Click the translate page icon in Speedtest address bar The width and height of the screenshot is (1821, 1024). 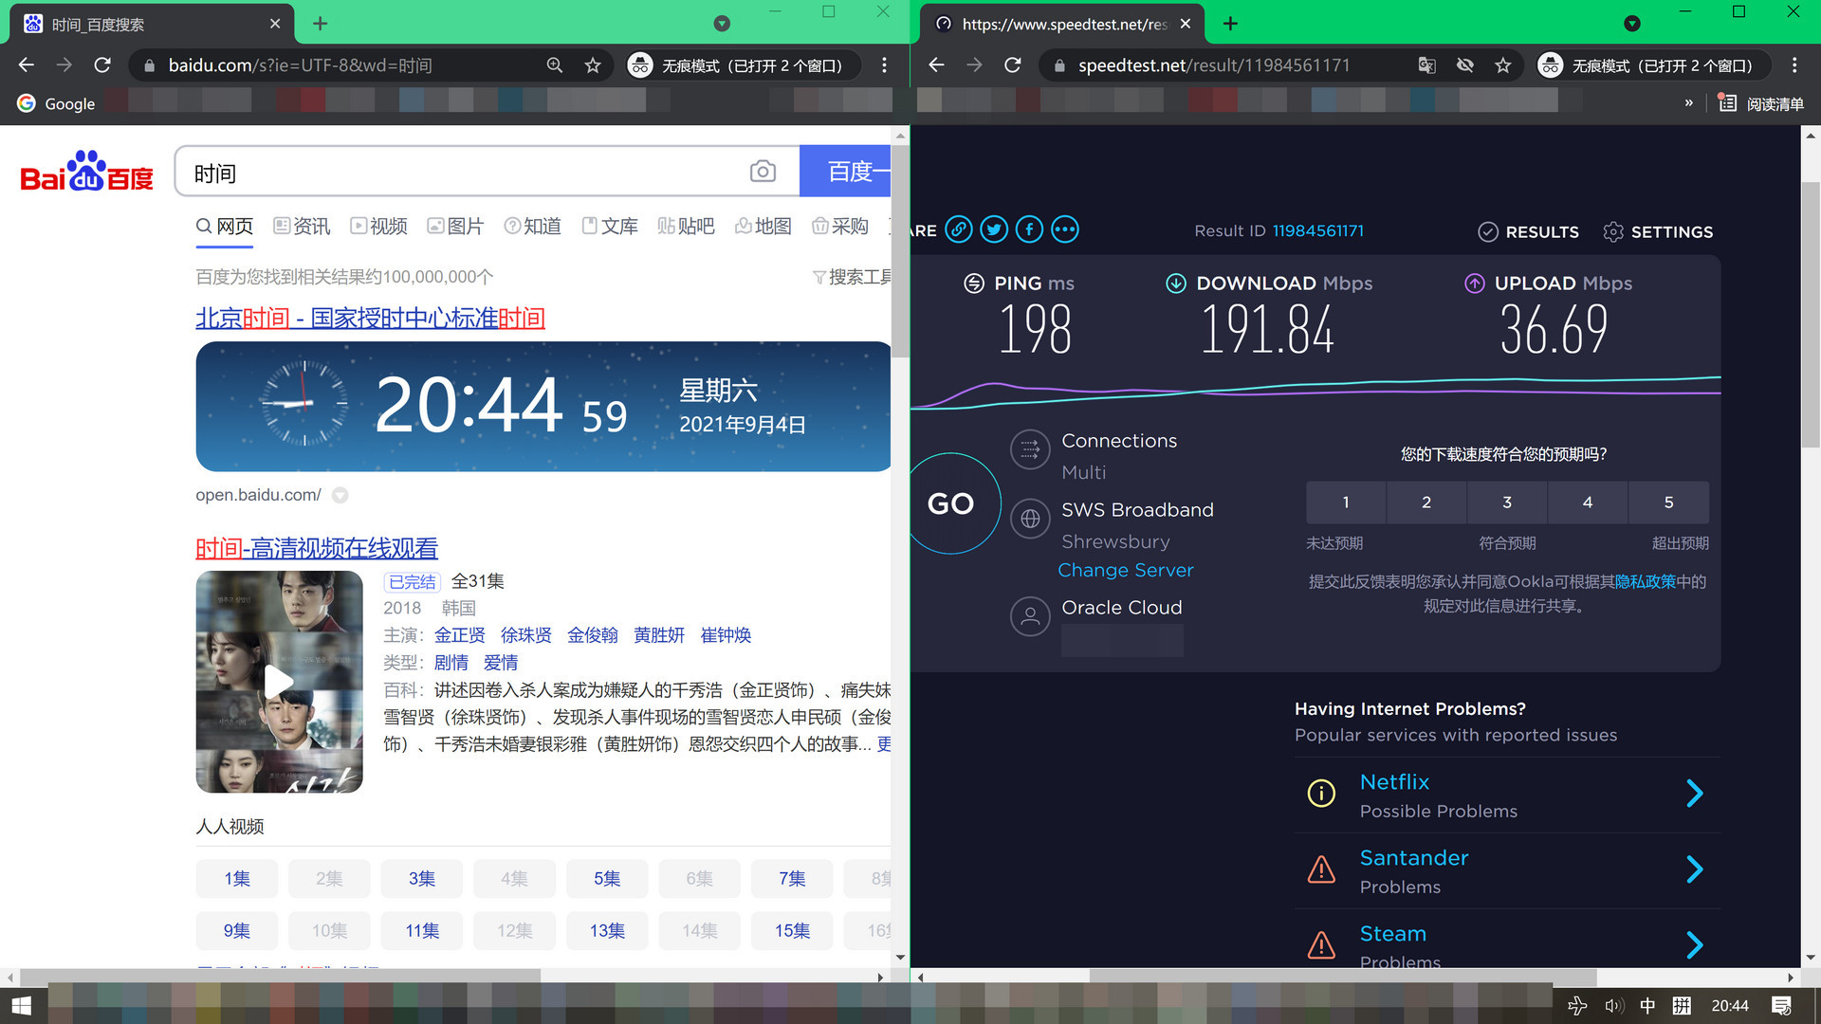tap(1426, 65)
